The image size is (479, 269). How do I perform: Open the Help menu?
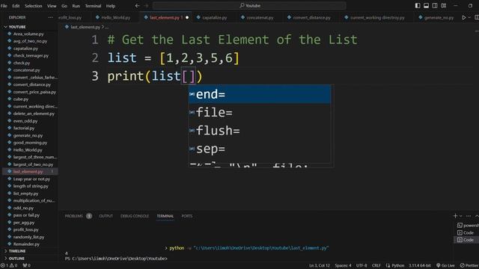point(111,6)
